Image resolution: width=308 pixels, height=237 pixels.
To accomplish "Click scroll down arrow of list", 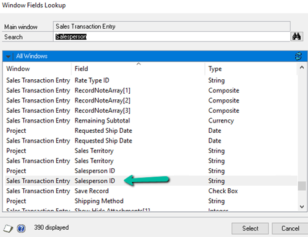I will 302,207.
